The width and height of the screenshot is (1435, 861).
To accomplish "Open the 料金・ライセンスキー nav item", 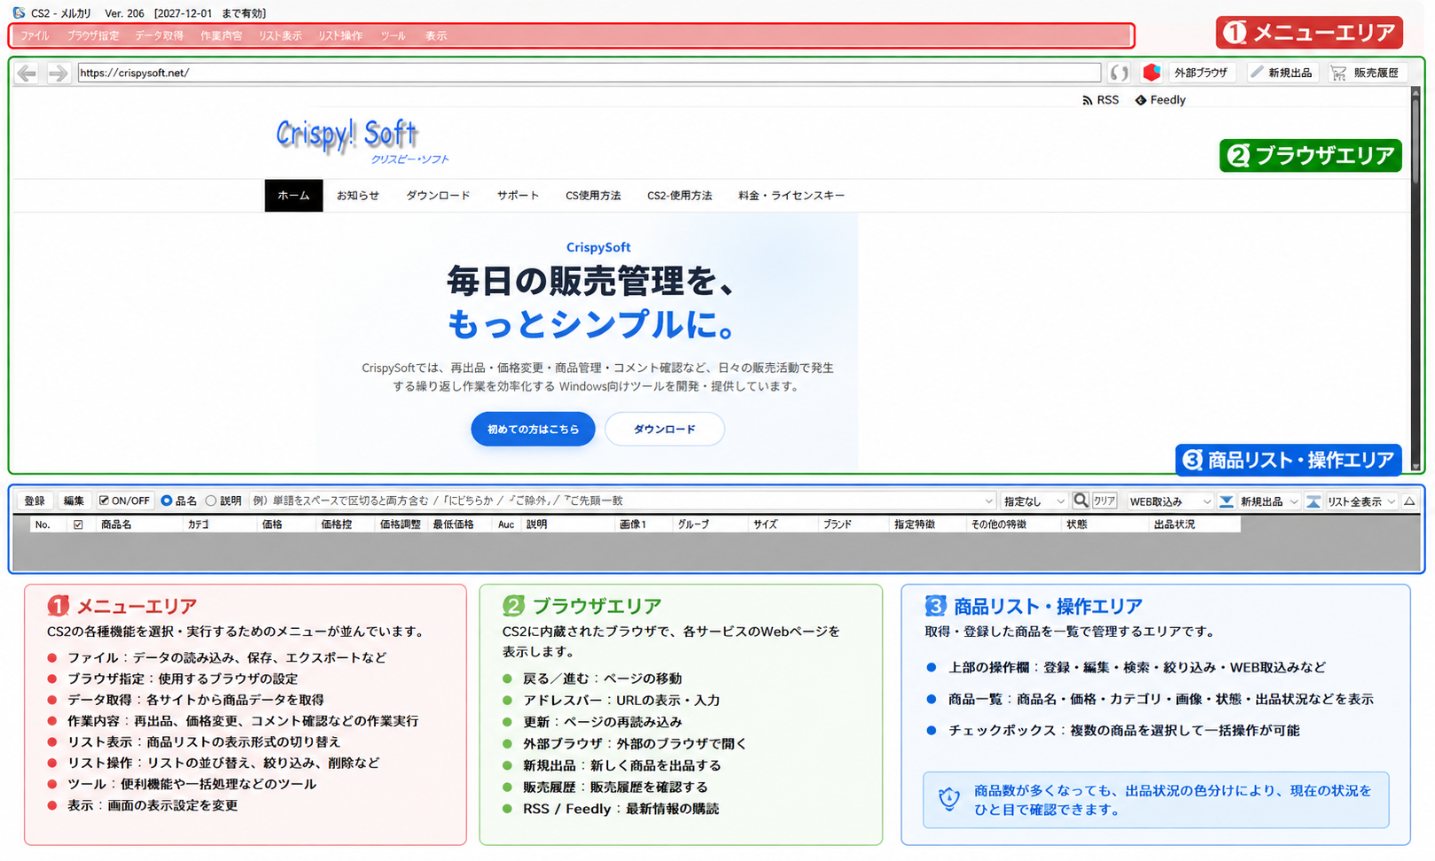I will tap(792, 196).
